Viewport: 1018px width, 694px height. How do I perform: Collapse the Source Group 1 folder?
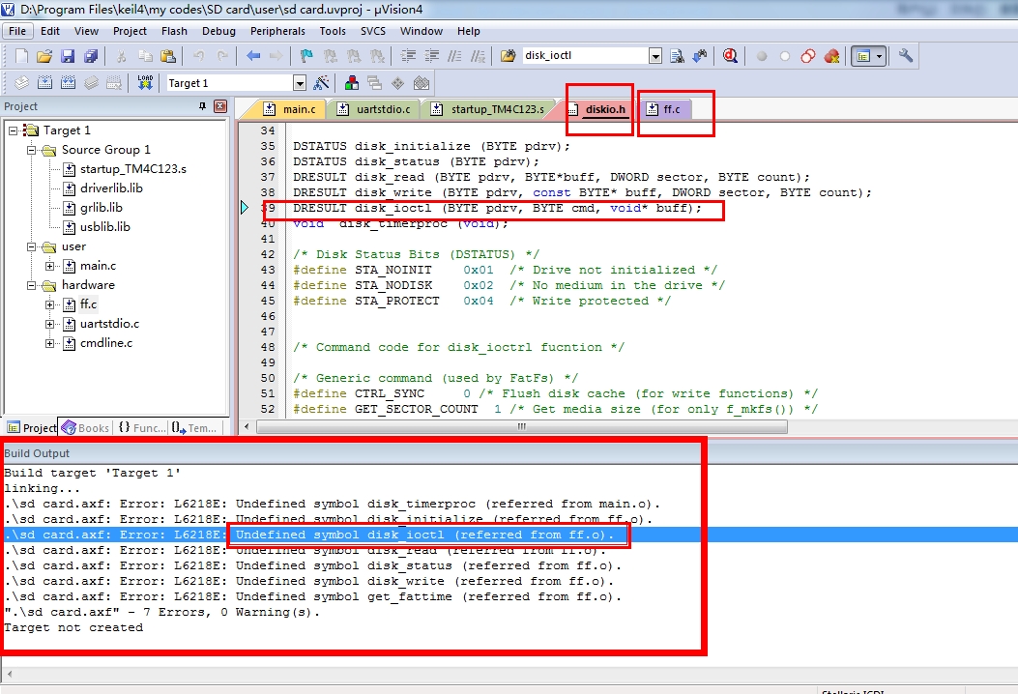pos(31,150)
